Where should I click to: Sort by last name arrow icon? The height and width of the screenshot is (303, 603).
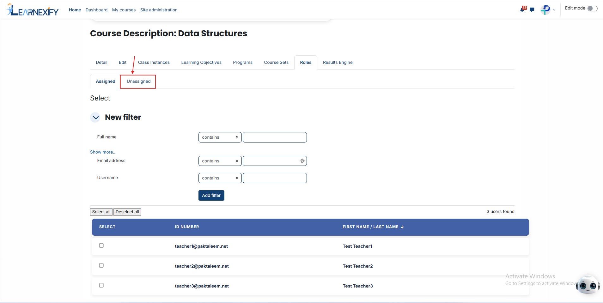[402, 227]
